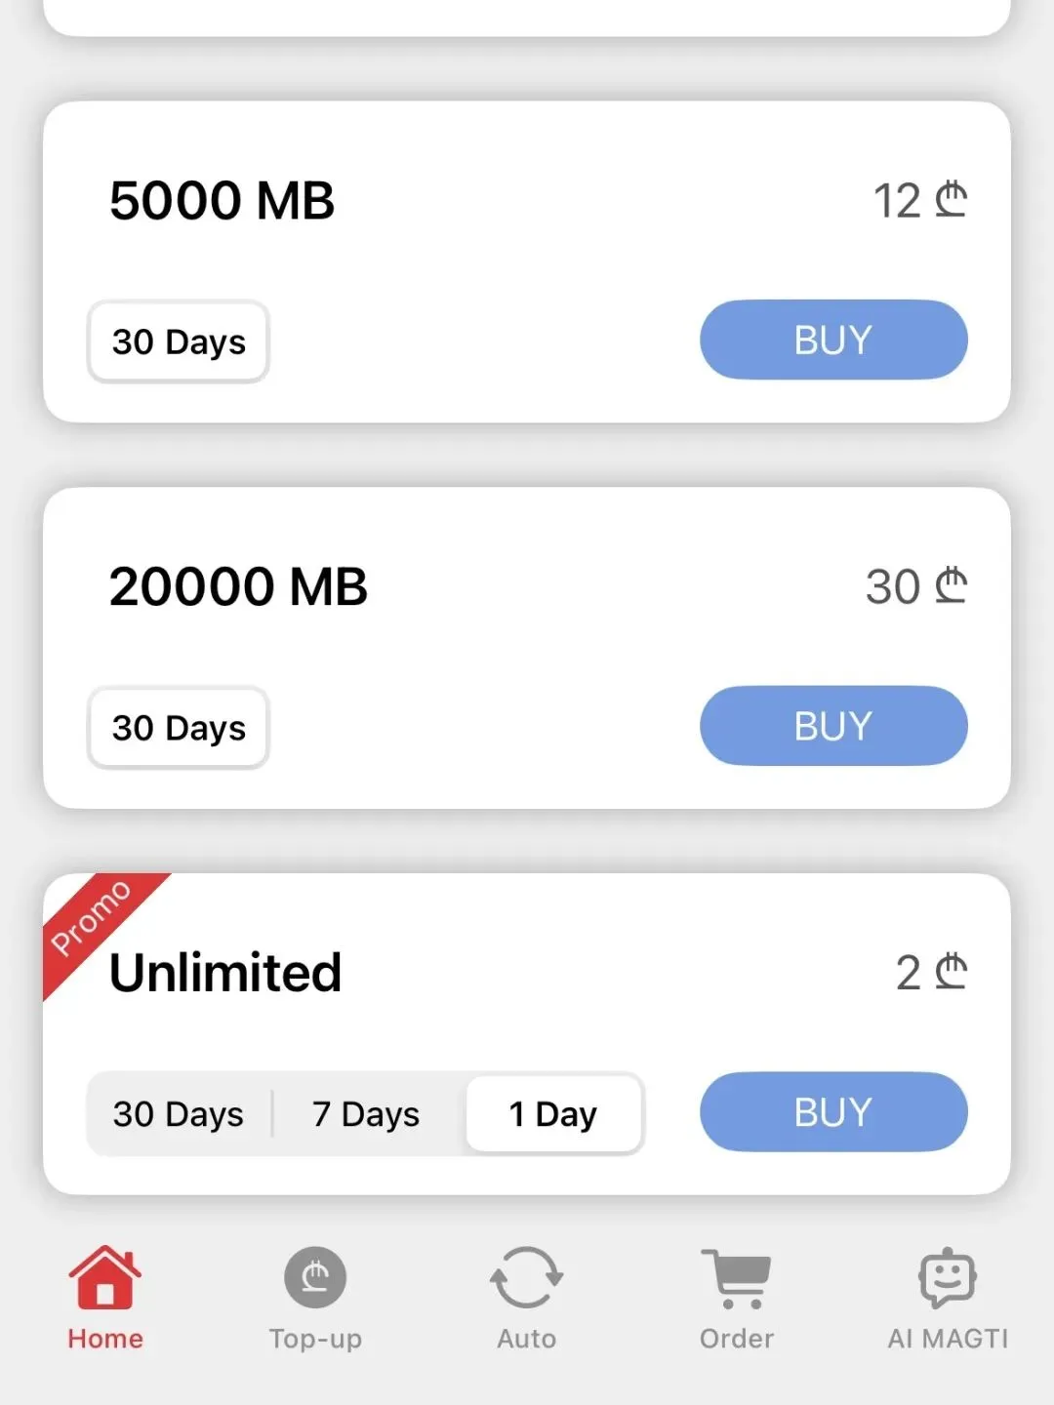
Task: Open the Order shopping cart icon
Action: 736,1278
